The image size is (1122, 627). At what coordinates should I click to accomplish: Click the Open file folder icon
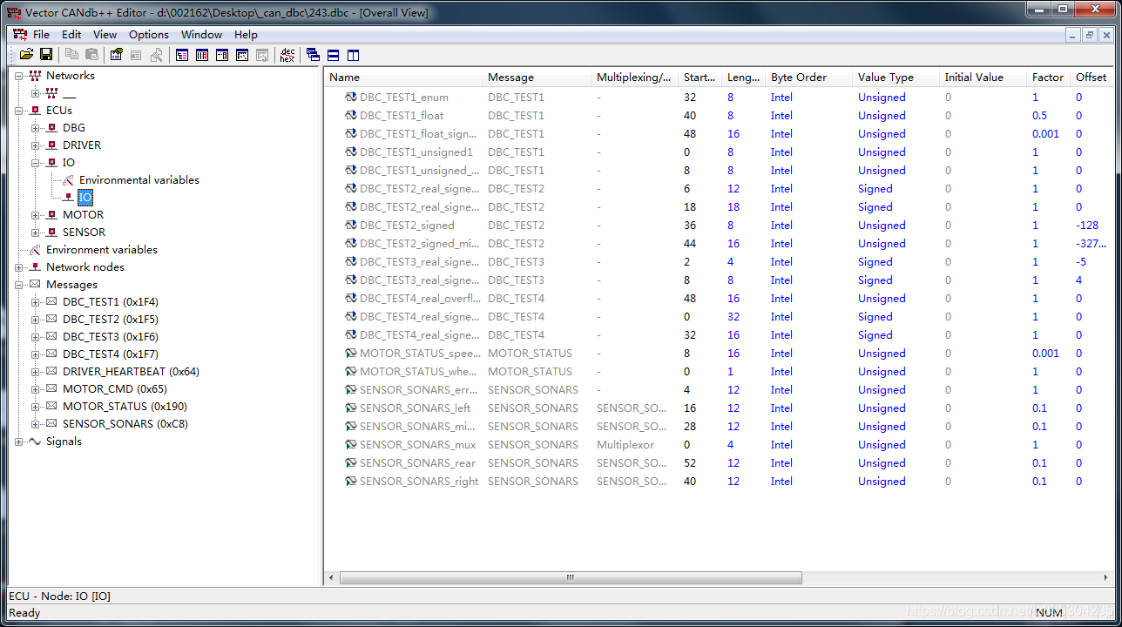(26, 55)
